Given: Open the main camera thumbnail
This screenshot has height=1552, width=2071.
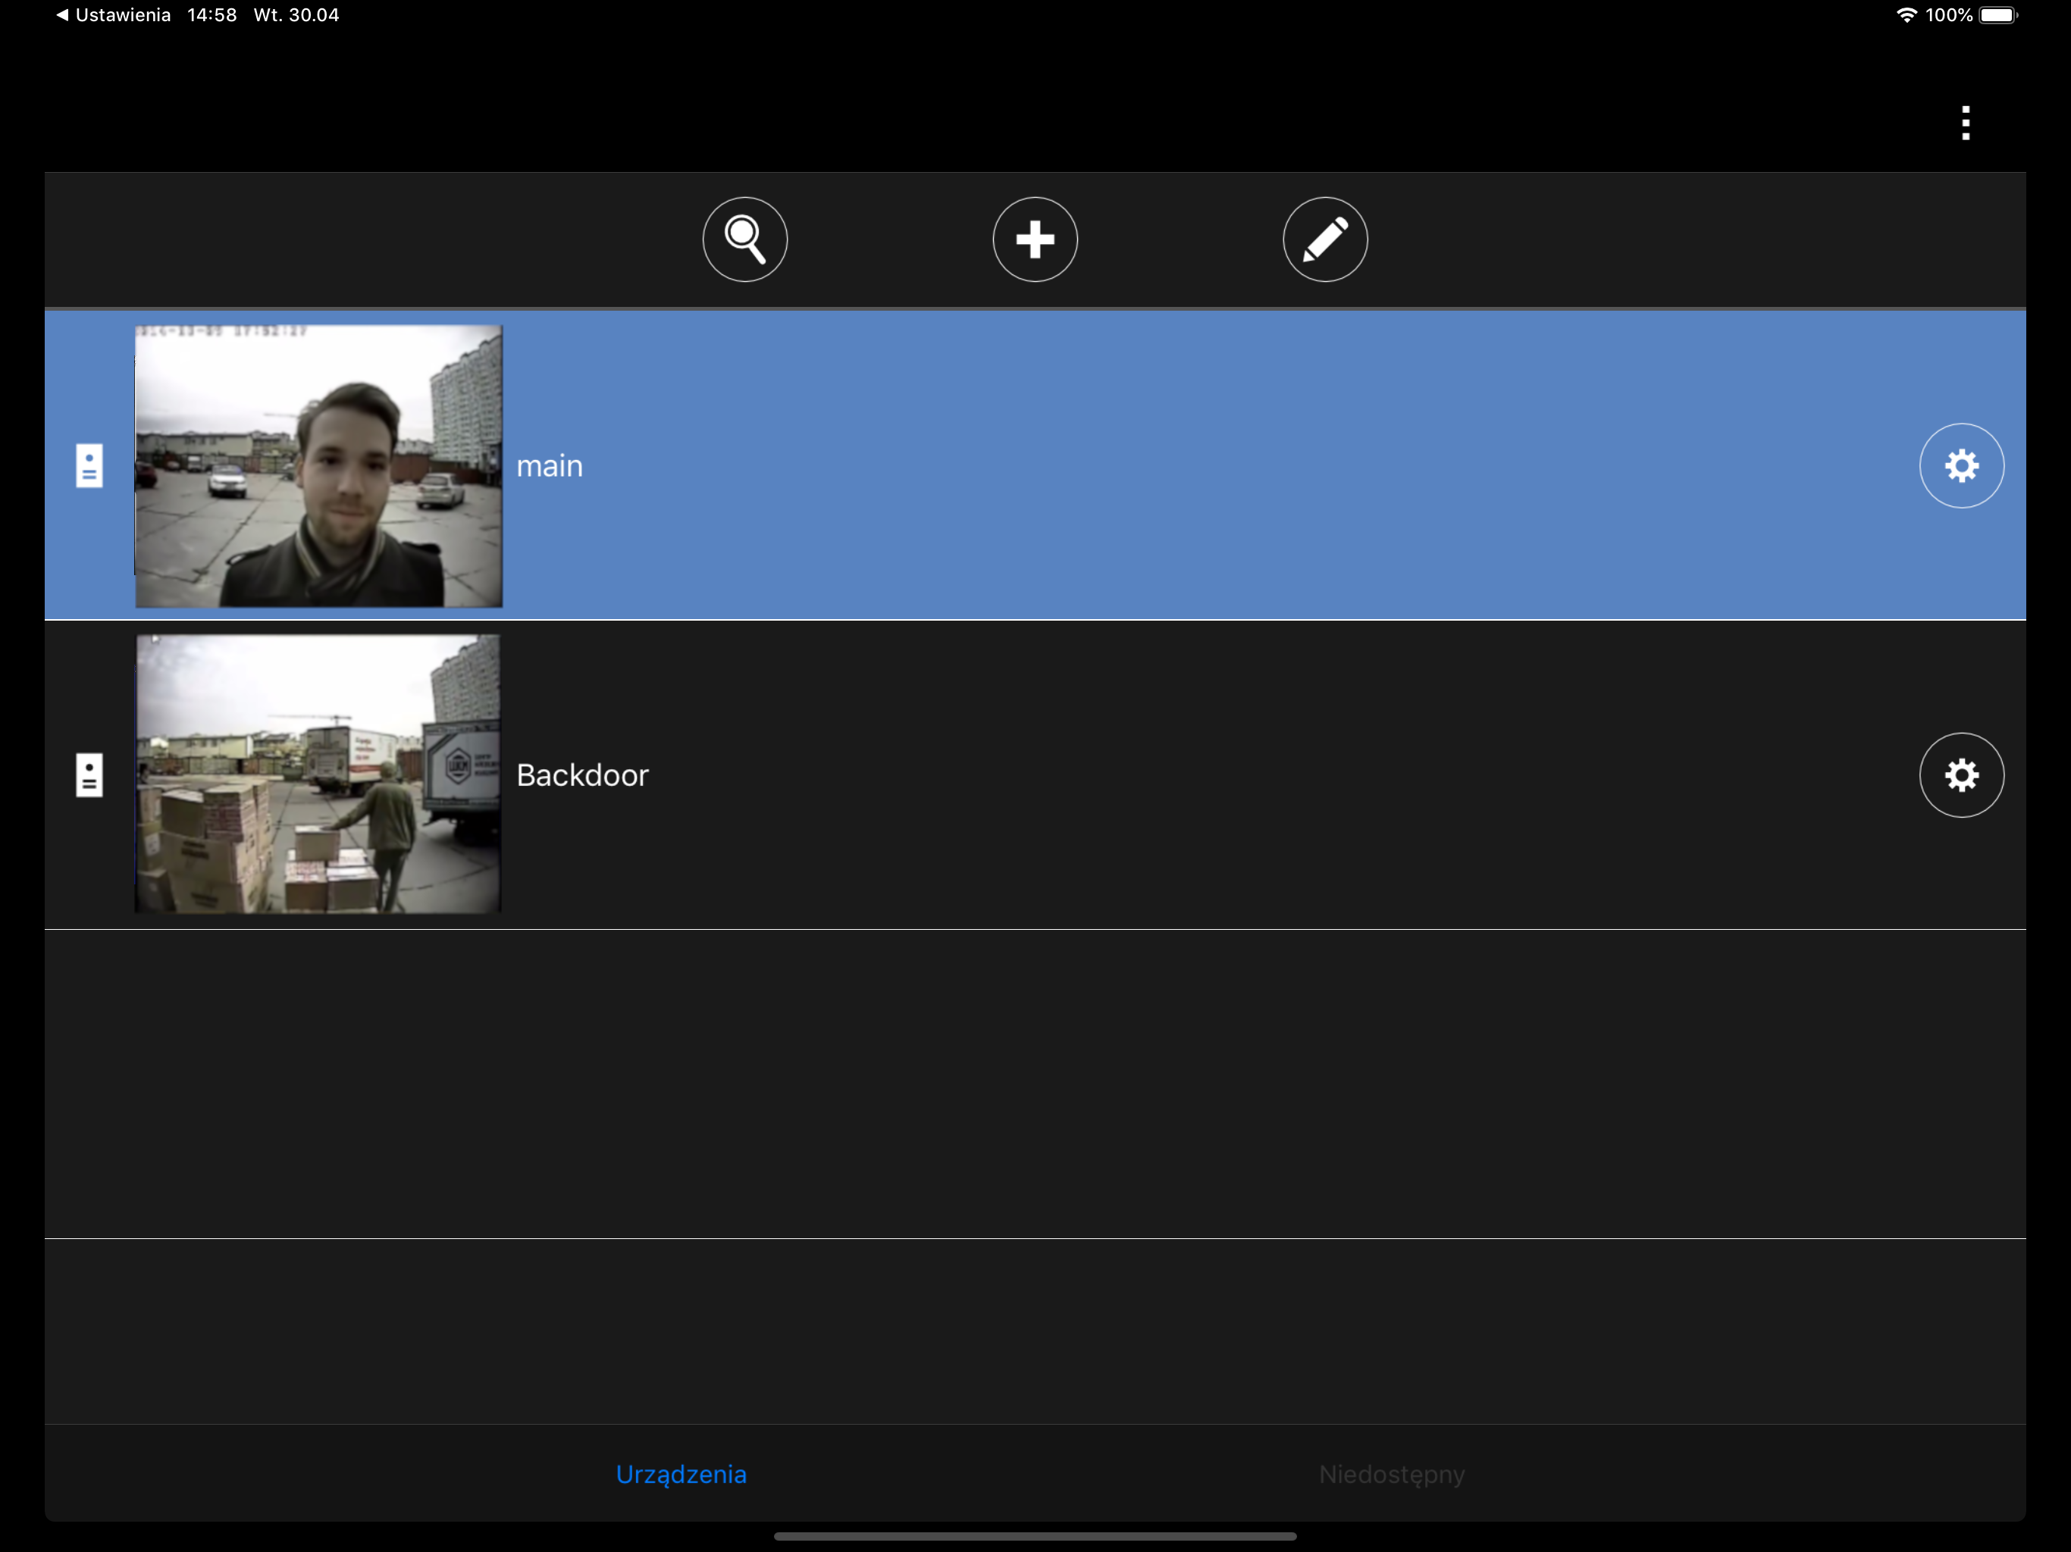Looking at the screenshot, I should pos(318,466).
